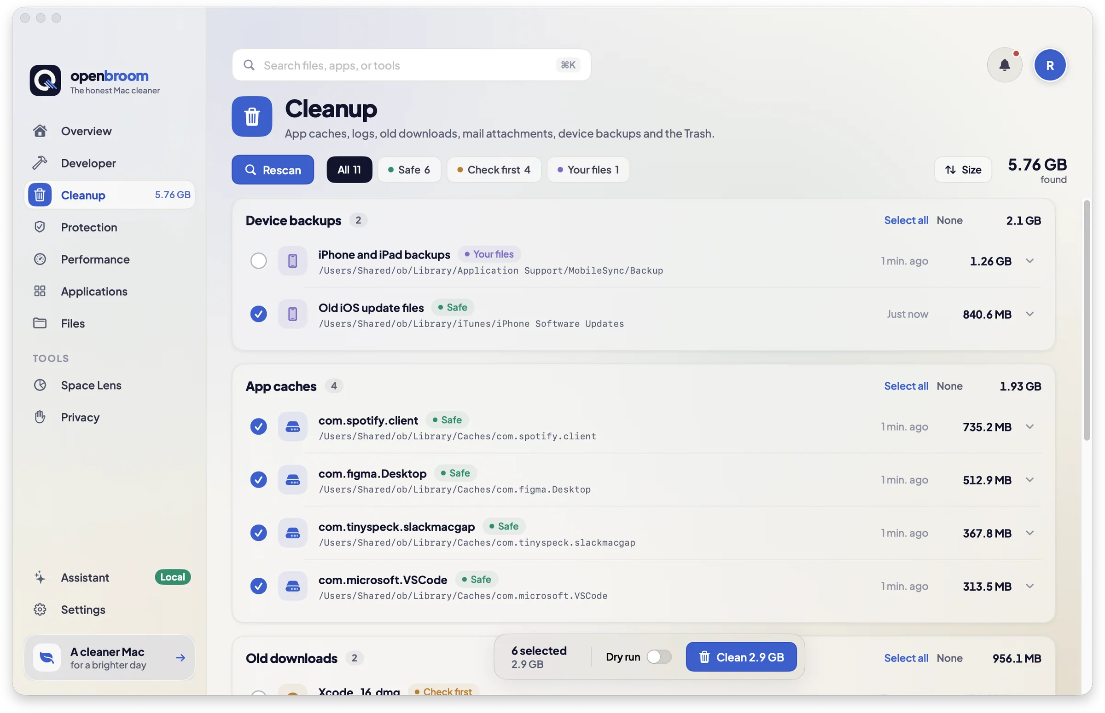Expand the Old iOS update files row chevron
The image size is (1105, 713).
pyautogui.click(x=1029, y=314)
